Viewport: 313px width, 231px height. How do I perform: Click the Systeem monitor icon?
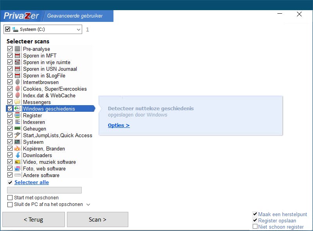click(x=17, y=142)
